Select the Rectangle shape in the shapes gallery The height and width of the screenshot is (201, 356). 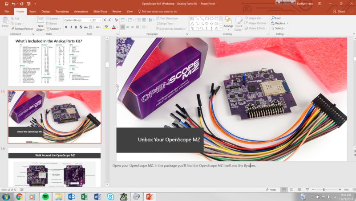click(207, 19)
